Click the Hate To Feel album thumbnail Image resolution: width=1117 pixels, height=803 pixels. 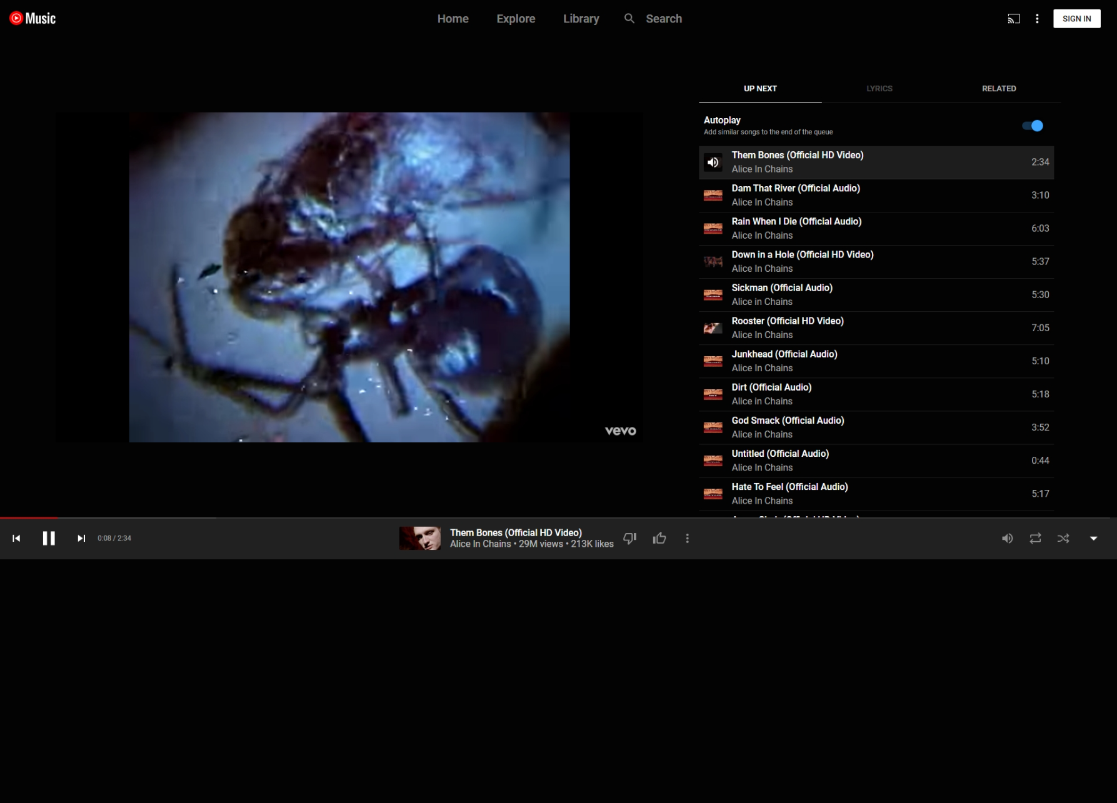(x=713, y=494)
